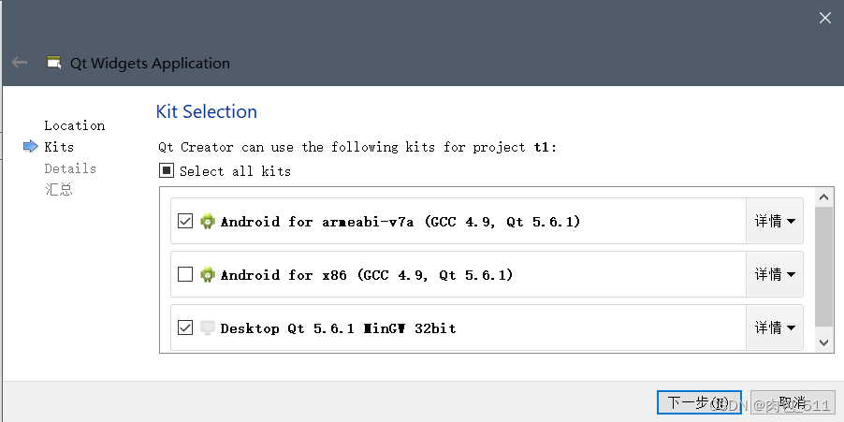Click the Desktop Qt monitor icon
This screenshot has height=422, width=844.
(208, 328)
